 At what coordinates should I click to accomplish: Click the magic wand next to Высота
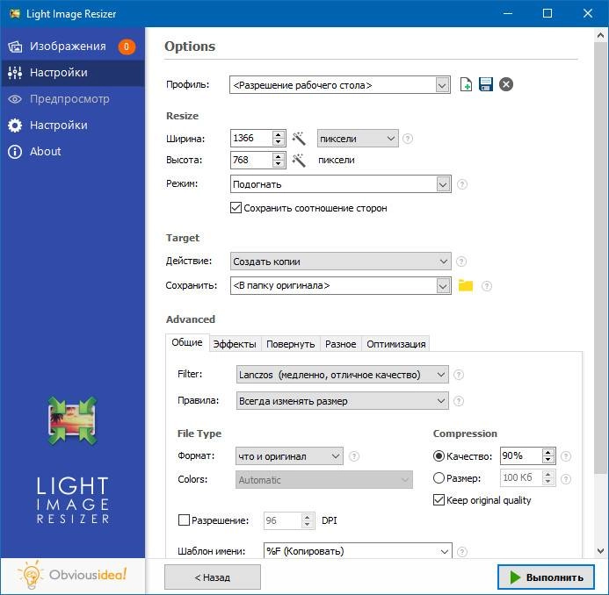click(299, 160)
